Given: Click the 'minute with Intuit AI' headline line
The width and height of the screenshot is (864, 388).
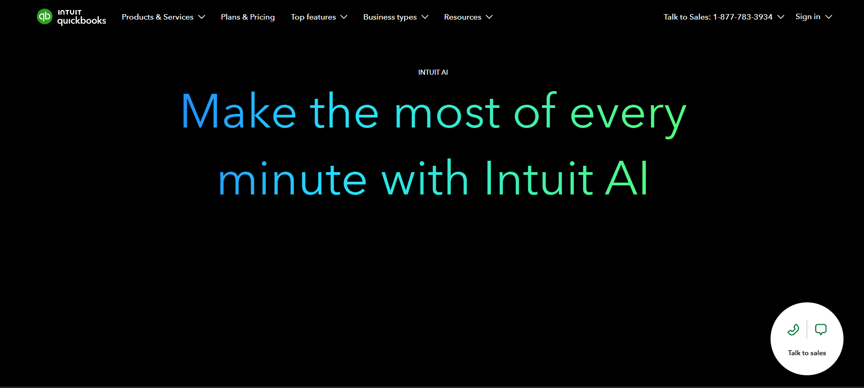Looking at the screenshot, I should 433,179.
